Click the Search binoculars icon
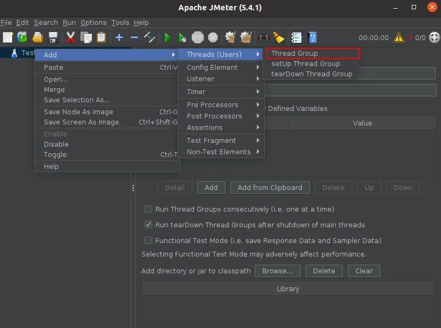 click(x=263, y=37)
